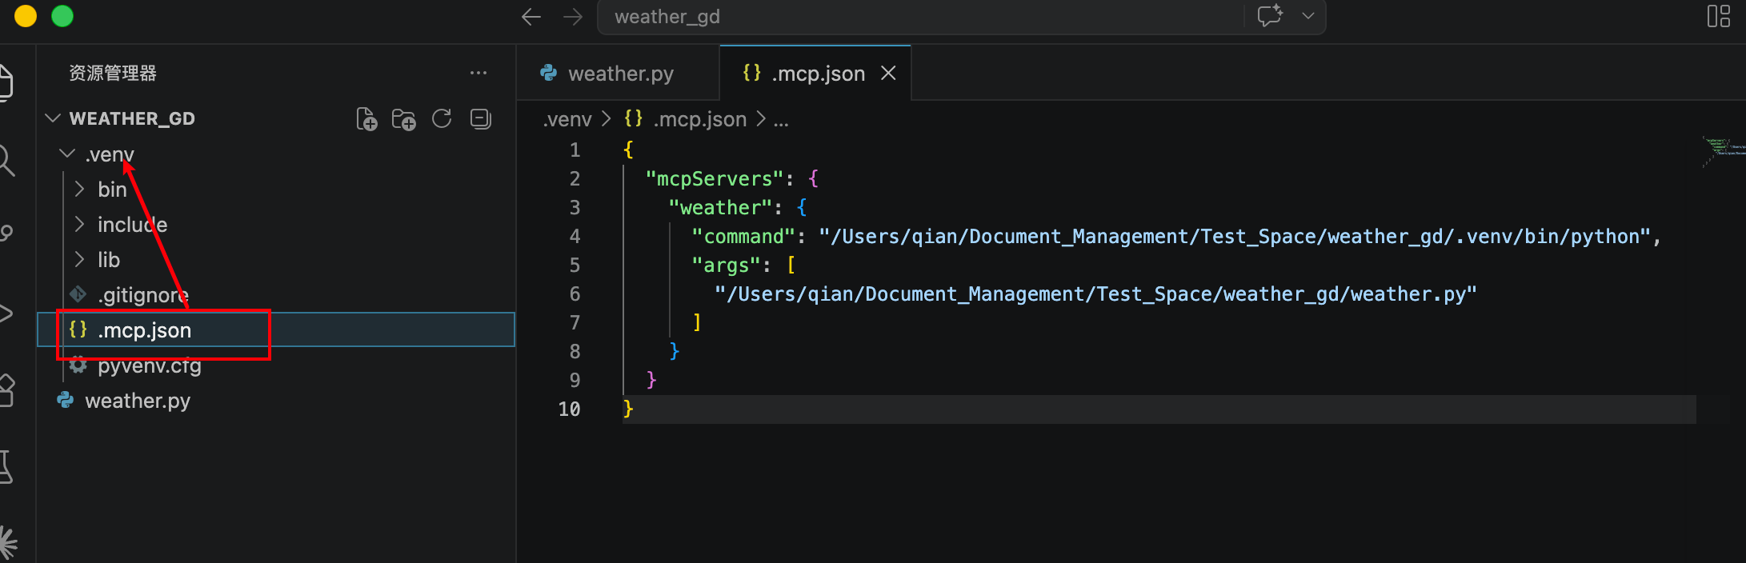This screenshot has width=1746, height=563.
Task: Open Explorer view in activity bar
Action: click(x=6, y=83)
